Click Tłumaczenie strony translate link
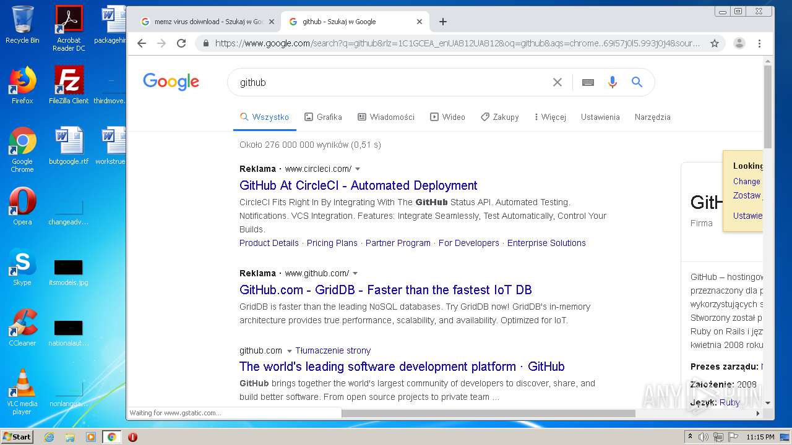Viewport: 792px width, 445px height. pyautogui.click(x=333, y=350)
